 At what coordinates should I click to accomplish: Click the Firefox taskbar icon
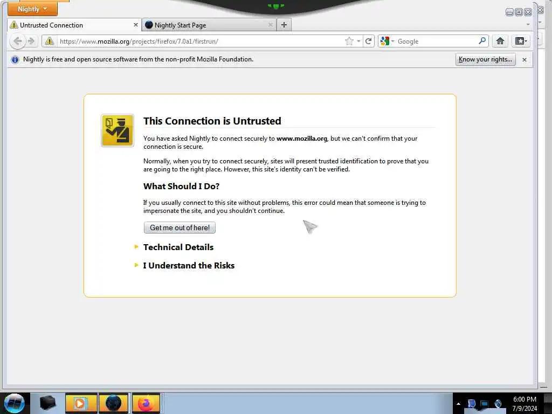click(146, 403)
